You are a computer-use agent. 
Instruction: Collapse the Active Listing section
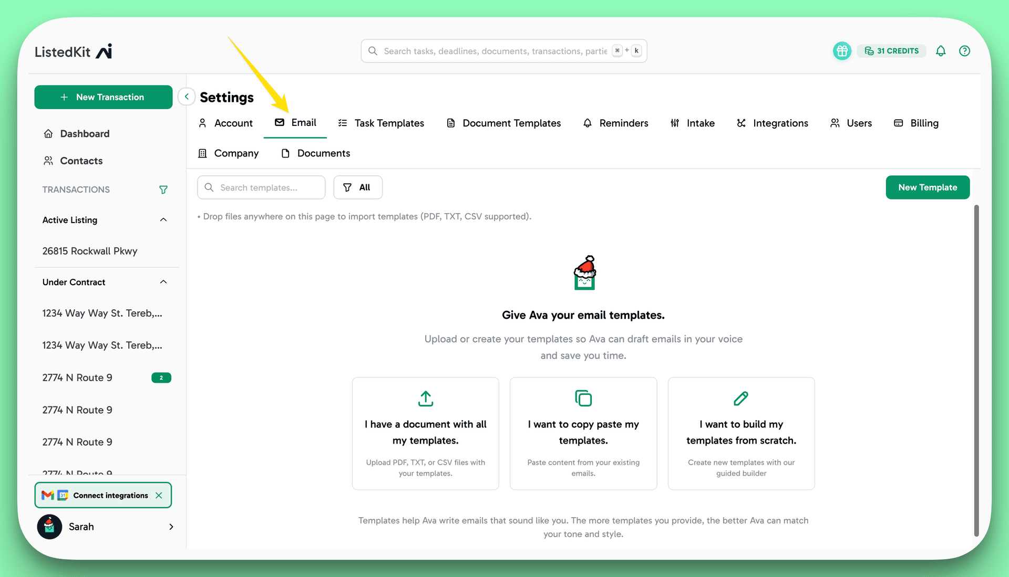[163, 219]
